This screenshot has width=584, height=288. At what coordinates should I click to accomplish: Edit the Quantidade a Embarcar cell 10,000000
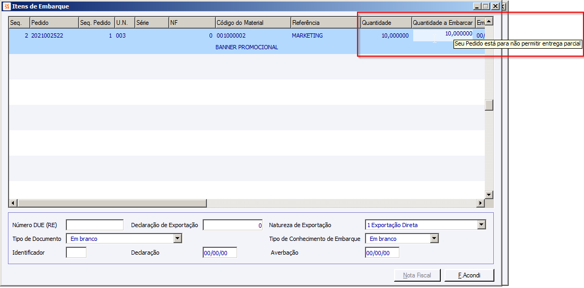(x=443, y=35)
